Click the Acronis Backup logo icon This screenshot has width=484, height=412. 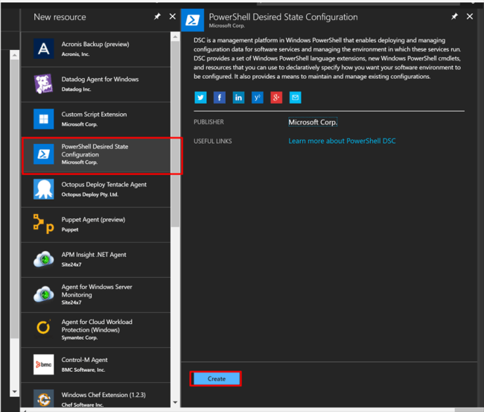pos(43,48)
